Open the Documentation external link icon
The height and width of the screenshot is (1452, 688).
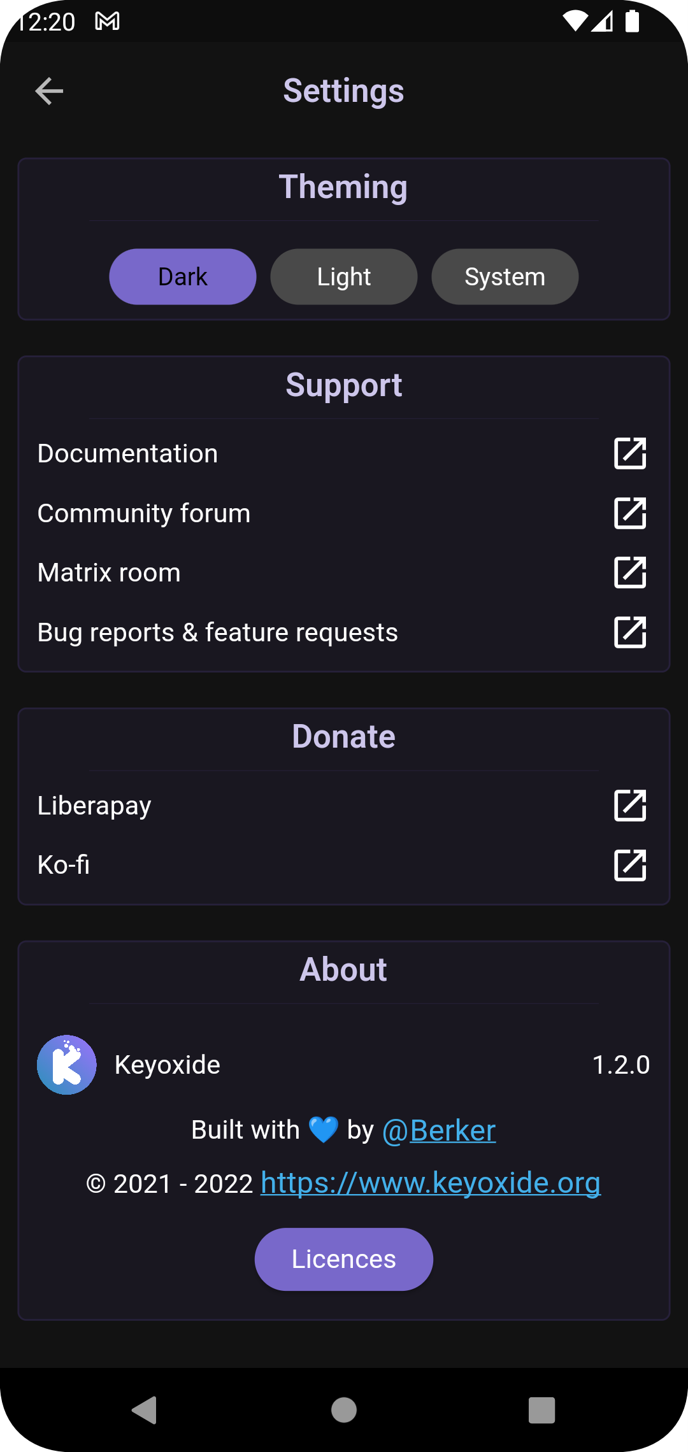point(630,453)
